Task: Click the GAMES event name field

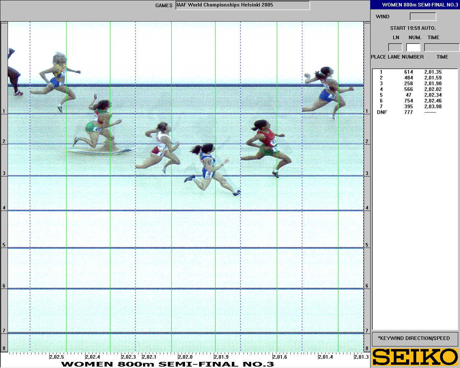Action: (x=243, y=5)
